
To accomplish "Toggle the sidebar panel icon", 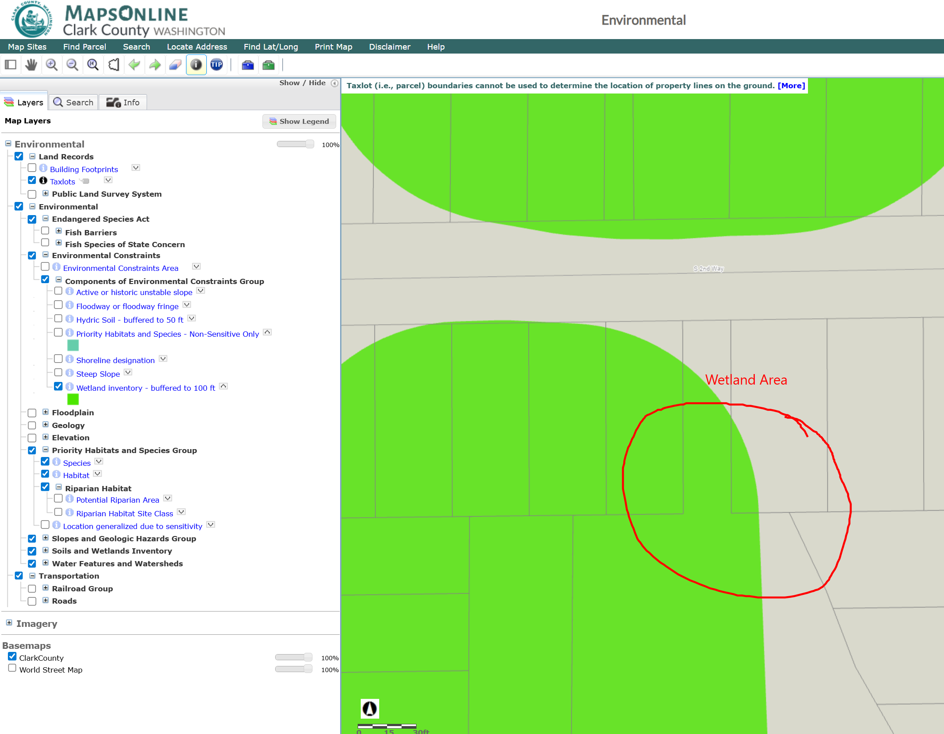I will coord(11,65).
